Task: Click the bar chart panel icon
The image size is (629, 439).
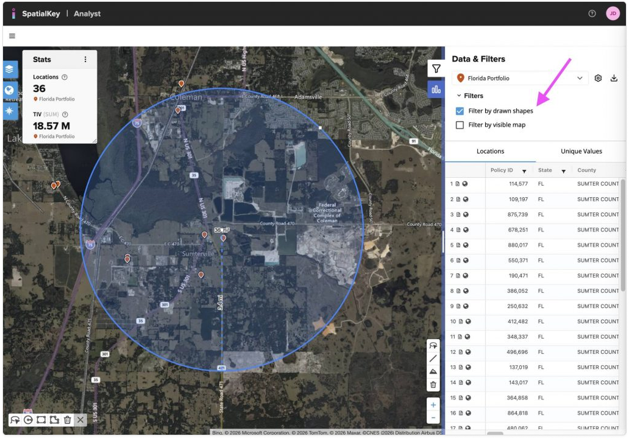Action: [436, 90]
